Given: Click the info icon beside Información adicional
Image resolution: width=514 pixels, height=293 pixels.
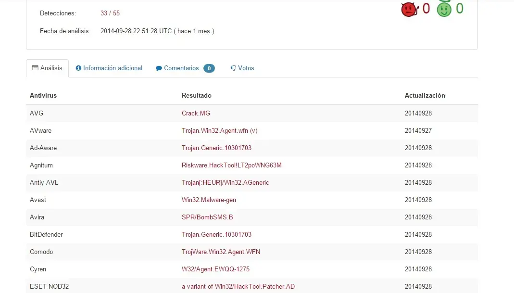Looking at the screenshot, I should [x=78, y=68].
